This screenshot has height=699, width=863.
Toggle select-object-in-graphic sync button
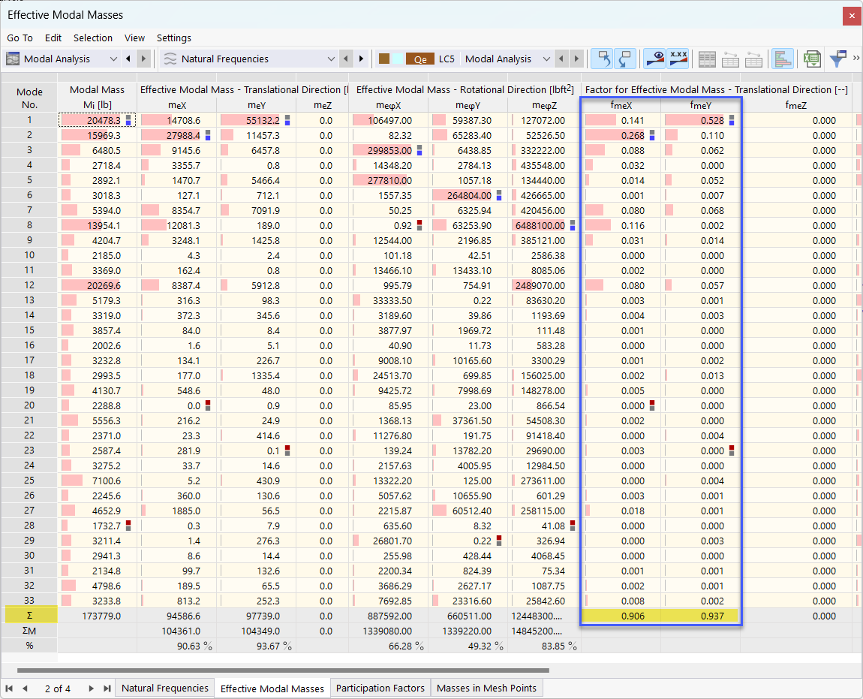coord(602,59)
